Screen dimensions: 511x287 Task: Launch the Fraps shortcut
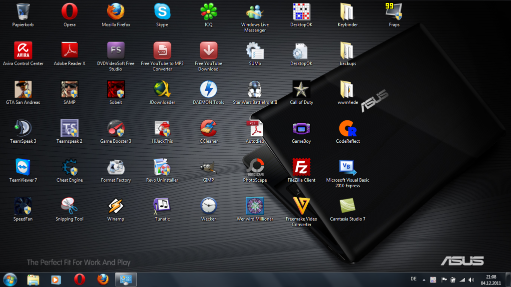point(394,15)
